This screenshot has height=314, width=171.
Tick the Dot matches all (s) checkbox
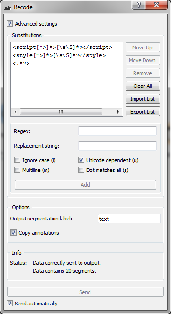81,170
